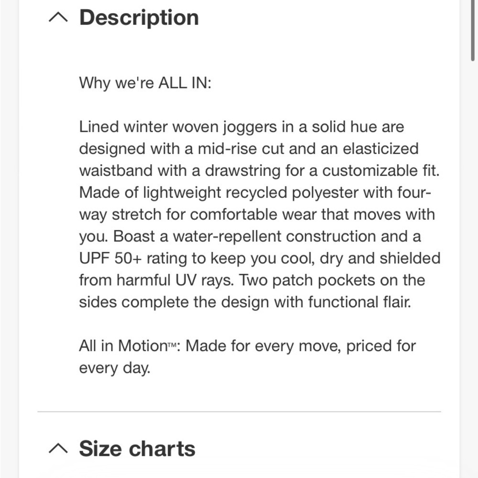This screenshot has height=478, width=478.
Task: Click the Description heading
Action: tap(139, 18)
